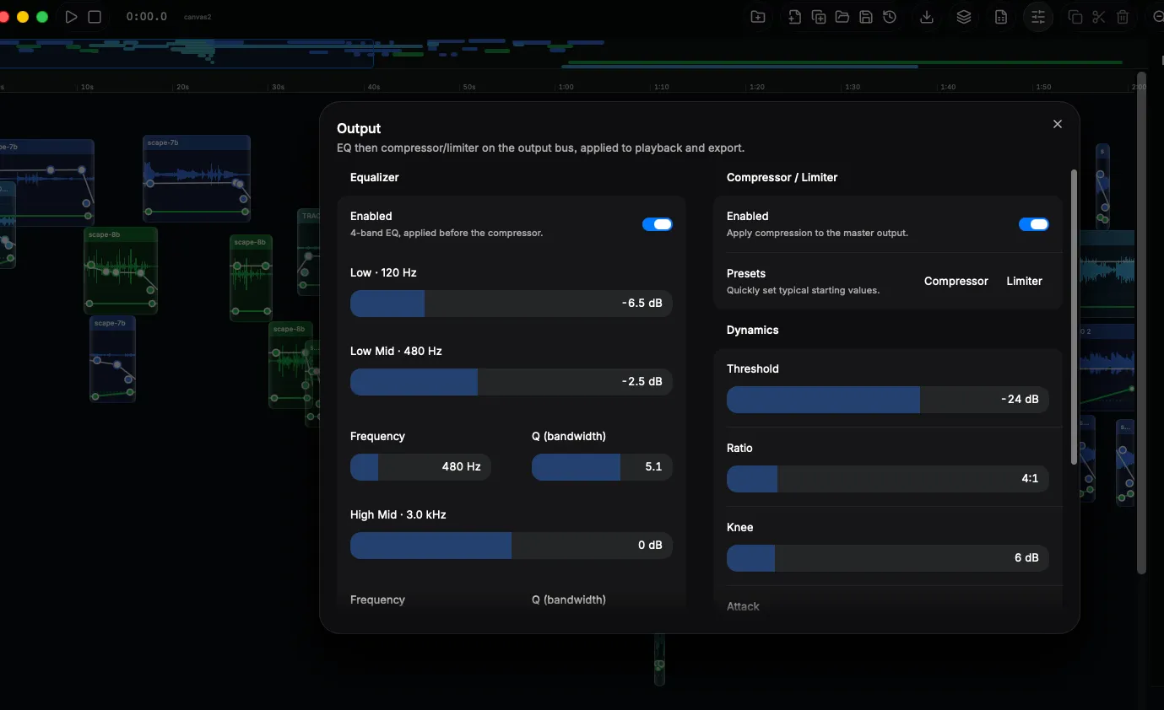
Task: Open a project with the open-folder icon
Action: pos(842,17)
